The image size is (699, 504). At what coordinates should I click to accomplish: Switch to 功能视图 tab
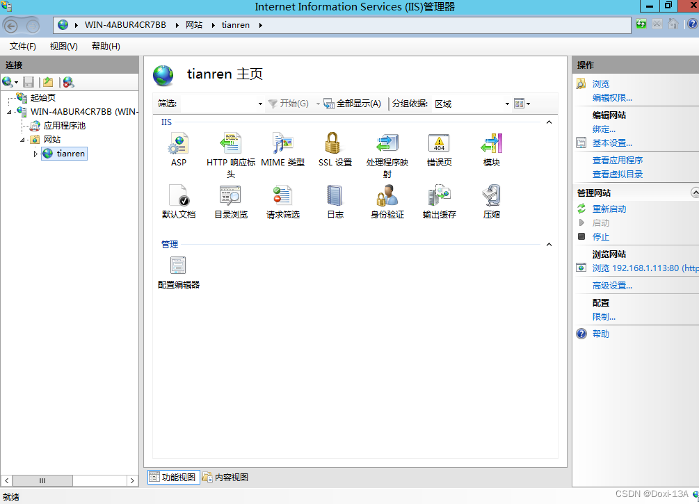click(x=173, y=478)
